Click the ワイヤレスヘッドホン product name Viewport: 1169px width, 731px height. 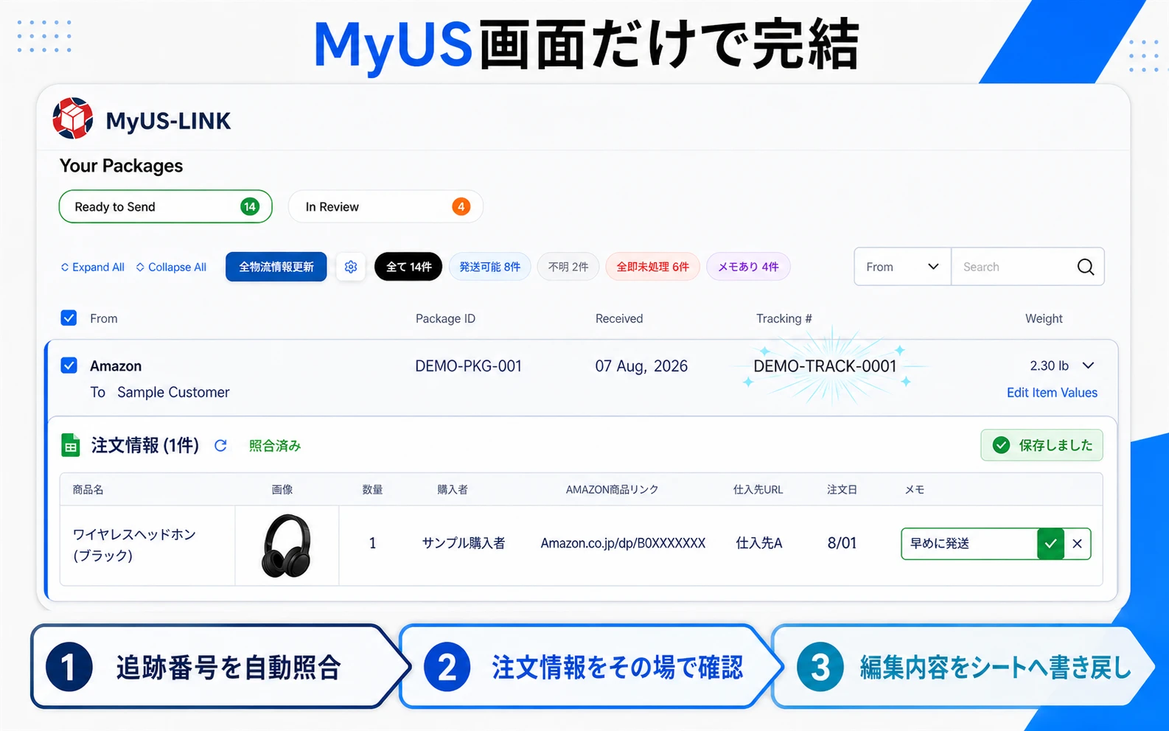click(x=134, y=545)
